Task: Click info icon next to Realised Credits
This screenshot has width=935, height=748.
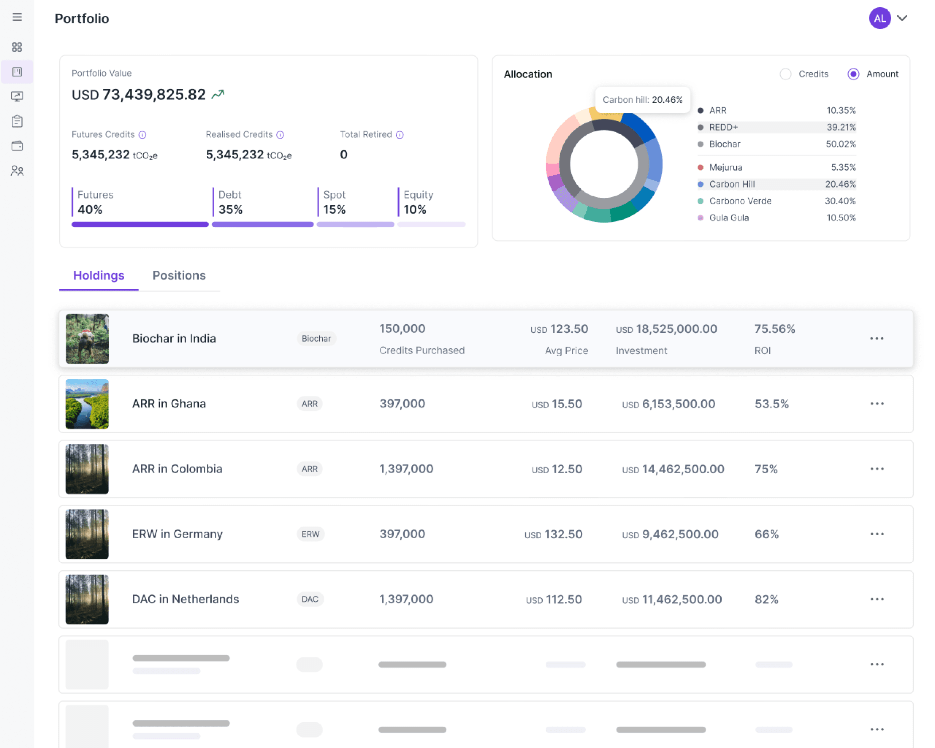Action: [280, 135]
